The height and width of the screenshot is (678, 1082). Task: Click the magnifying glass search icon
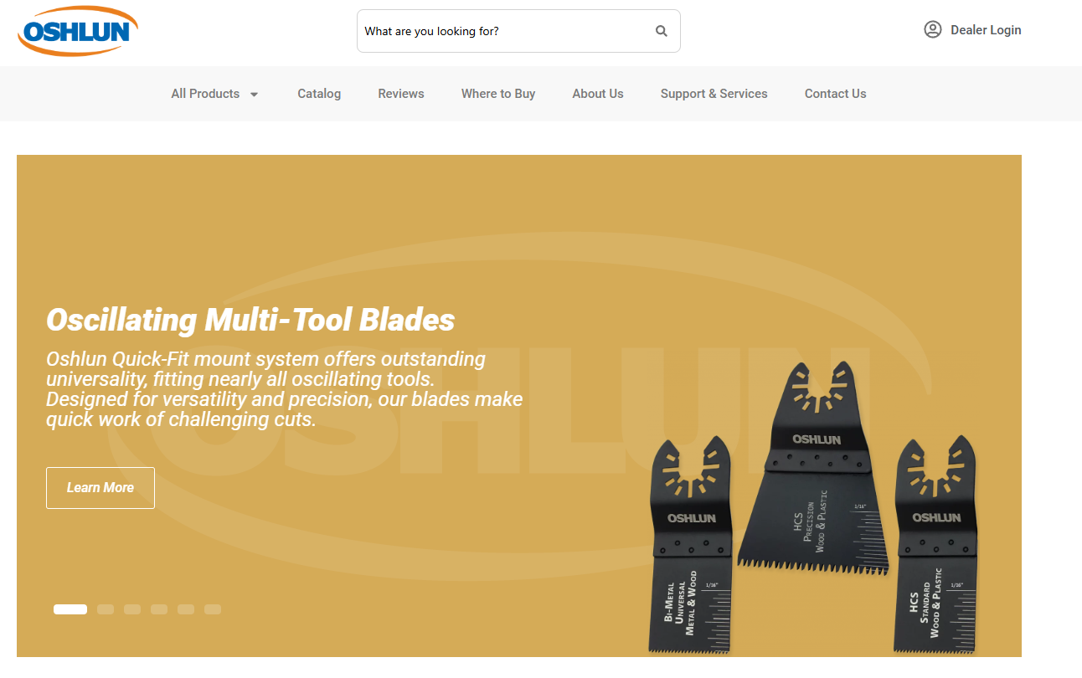point(662,31)
